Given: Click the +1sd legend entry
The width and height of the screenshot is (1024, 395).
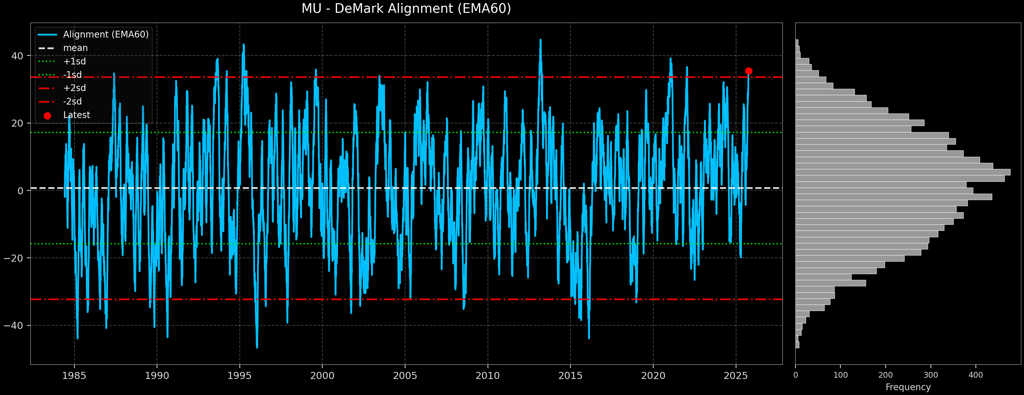Looking at the screenshot, I should pyautogui.click(x=74, y=62).
